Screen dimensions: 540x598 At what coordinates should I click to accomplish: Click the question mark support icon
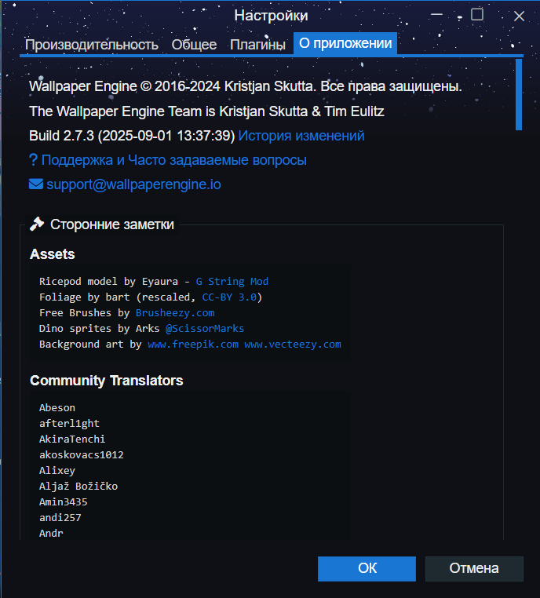click(33, 160)
